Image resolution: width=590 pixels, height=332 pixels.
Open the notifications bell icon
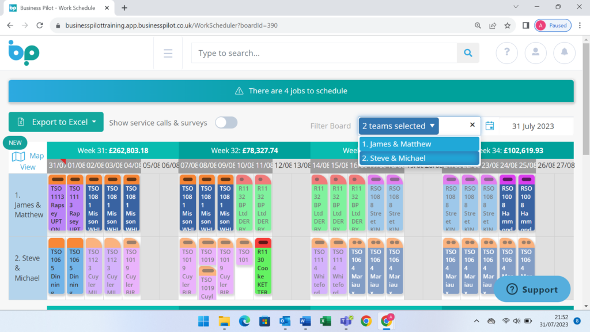564,52
